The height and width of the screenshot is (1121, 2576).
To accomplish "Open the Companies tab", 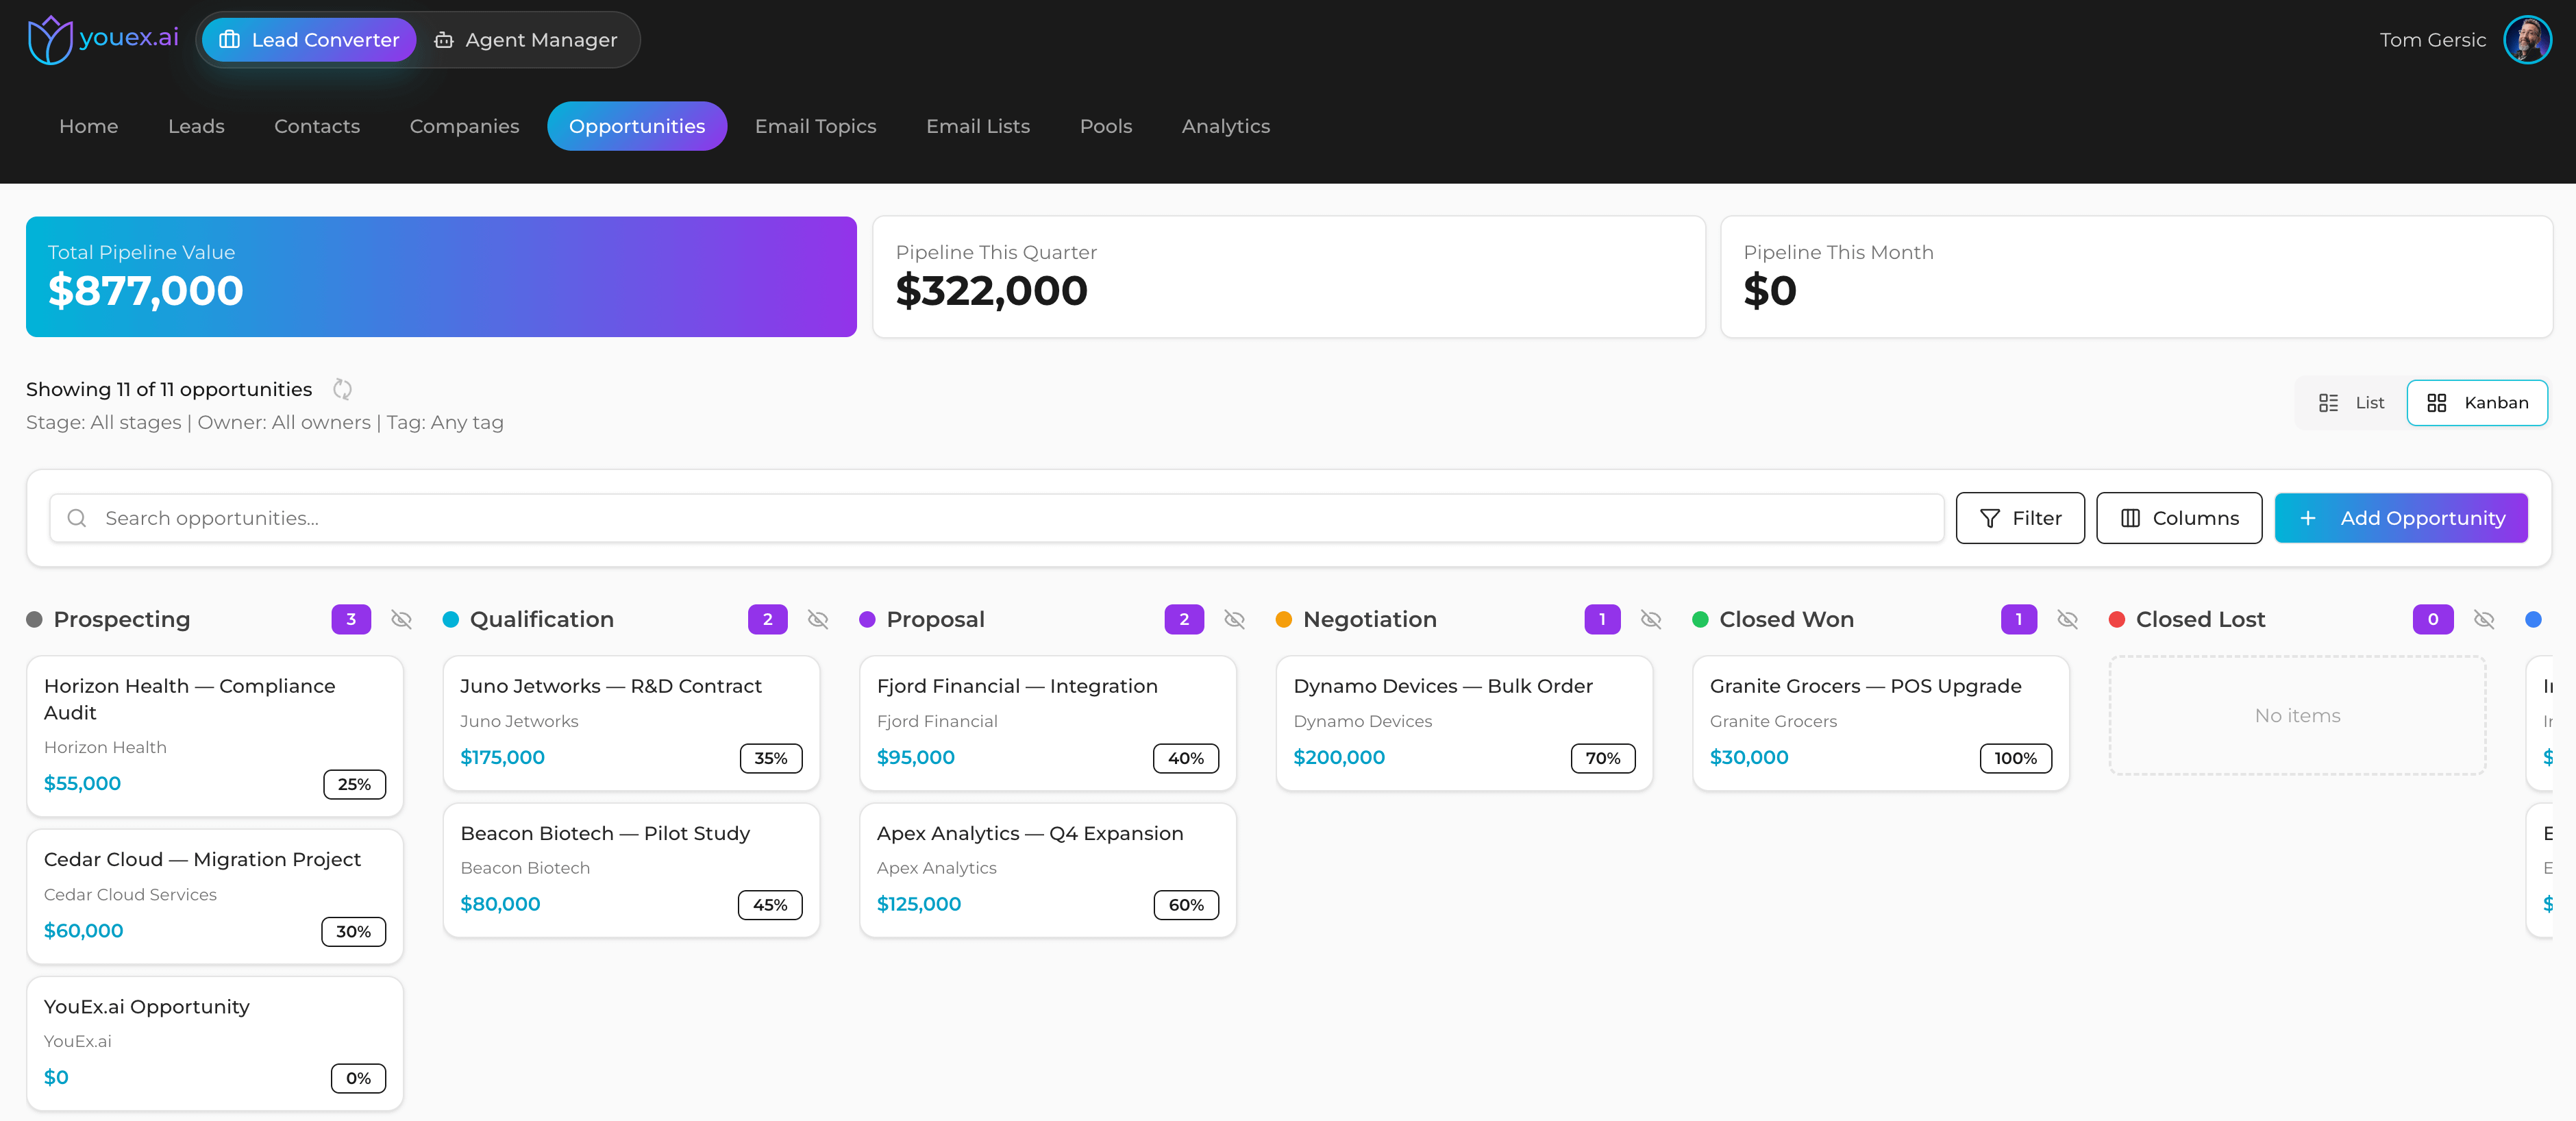I will [x=464, y=126].
